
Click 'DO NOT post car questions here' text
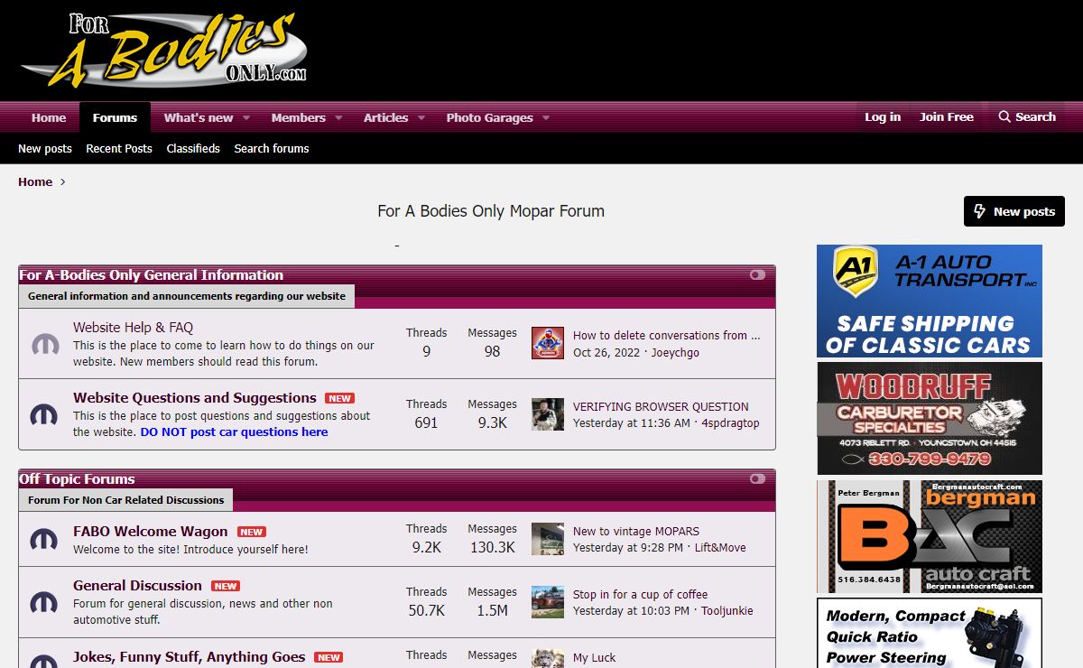(234, 431)
